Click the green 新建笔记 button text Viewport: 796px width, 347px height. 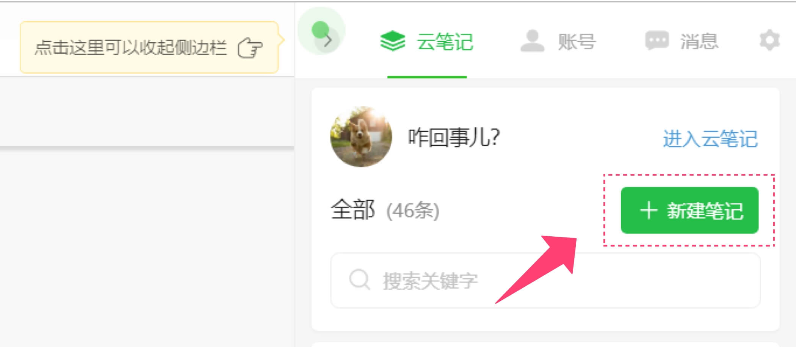pyautogui.click(x=705, y=210)
